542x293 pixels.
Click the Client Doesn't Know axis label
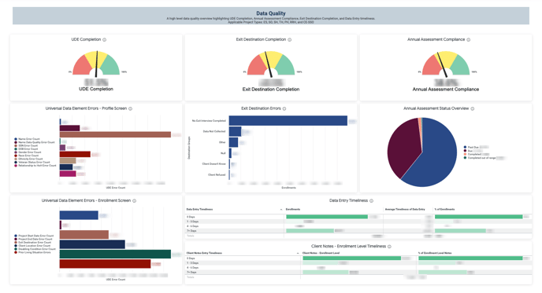tap(214, 163)
